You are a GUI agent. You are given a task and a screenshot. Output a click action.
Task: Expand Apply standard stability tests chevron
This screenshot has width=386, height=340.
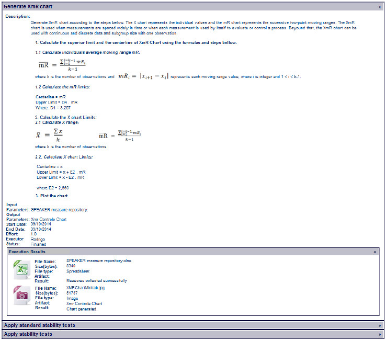click(x=380, y=325)
